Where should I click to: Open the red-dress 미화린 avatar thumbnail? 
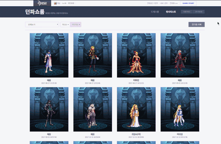click(136, 55)
